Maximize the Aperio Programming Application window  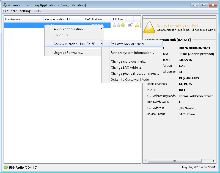pos(204,5)
